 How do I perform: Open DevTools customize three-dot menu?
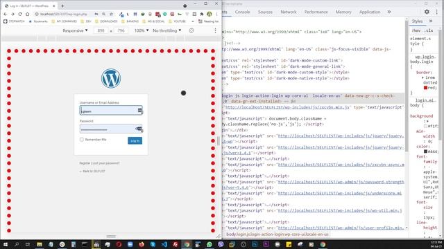[437, 12]
